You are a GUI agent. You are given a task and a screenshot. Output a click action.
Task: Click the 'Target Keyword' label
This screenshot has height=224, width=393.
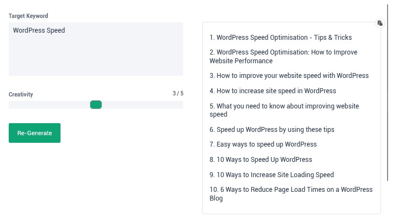pos(28,16)
